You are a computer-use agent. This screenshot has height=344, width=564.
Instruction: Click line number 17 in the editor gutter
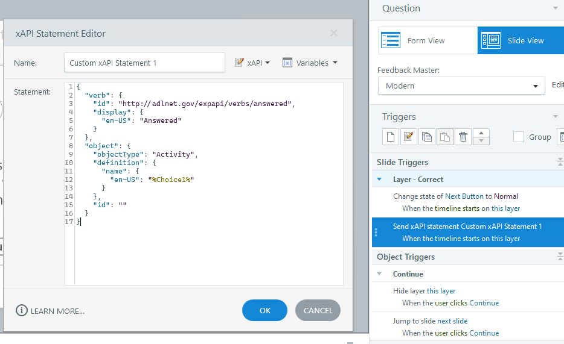tap(69, 222)
